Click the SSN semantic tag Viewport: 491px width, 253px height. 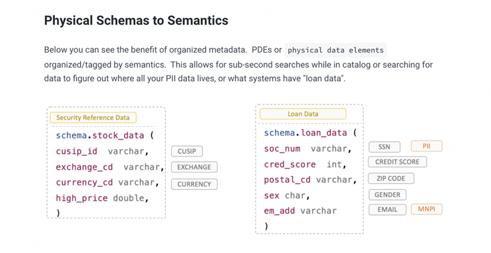384,147
